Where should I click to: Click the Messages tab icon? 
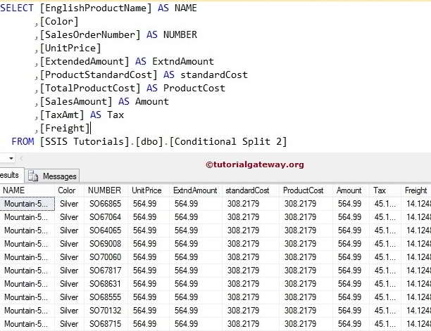pyautogui.click(x=33, y=176)
